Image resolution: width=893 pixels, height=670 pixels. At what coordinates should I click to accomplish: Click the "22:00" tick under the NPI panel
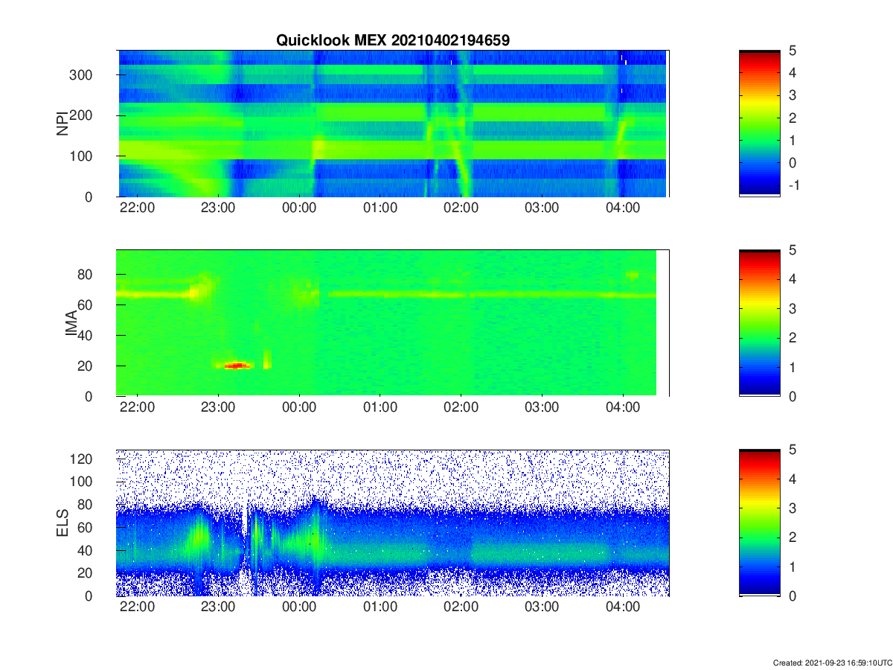coord(138,208)
